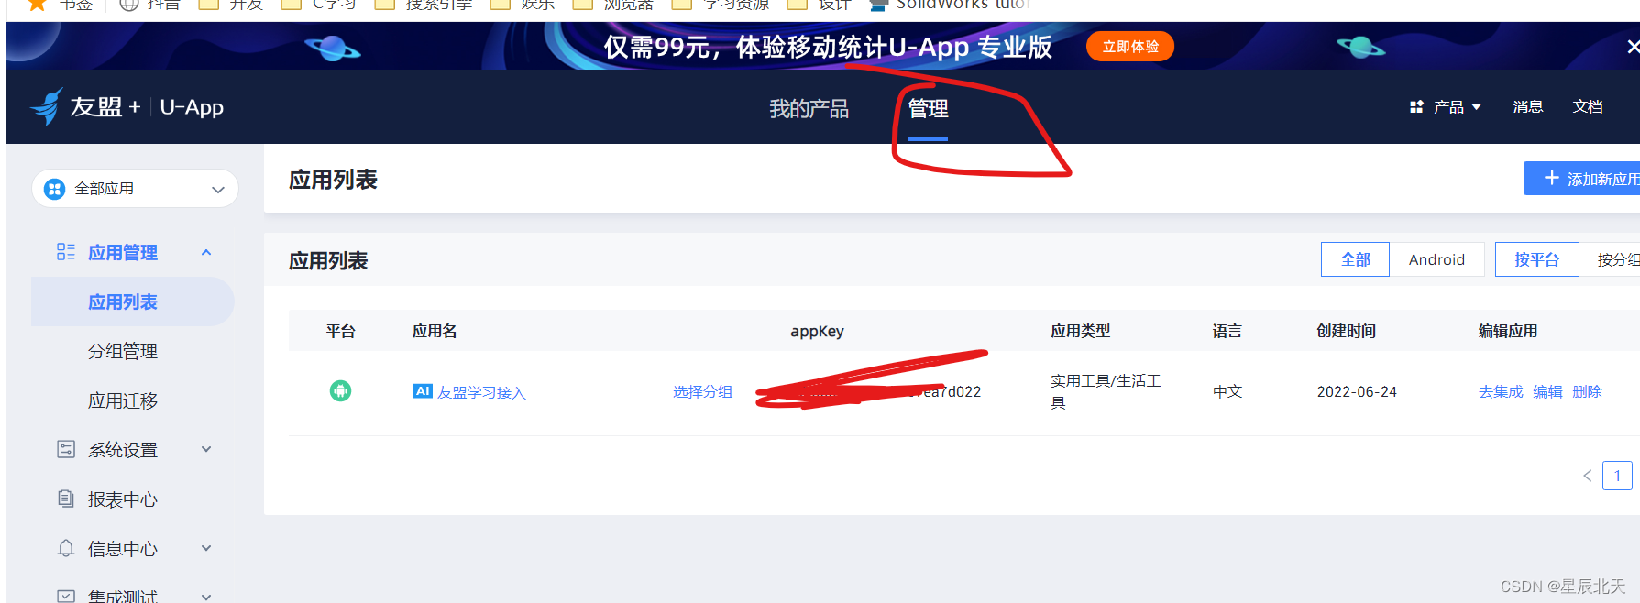Viewport: 1640px width, 603px height.
Task: Click the Umeng U-App logo
Action: [x=127, y=107]
